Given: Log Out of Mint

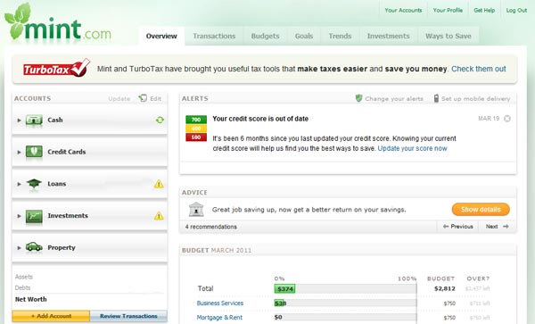Looking at the screenshot, I should coord(516,10).
